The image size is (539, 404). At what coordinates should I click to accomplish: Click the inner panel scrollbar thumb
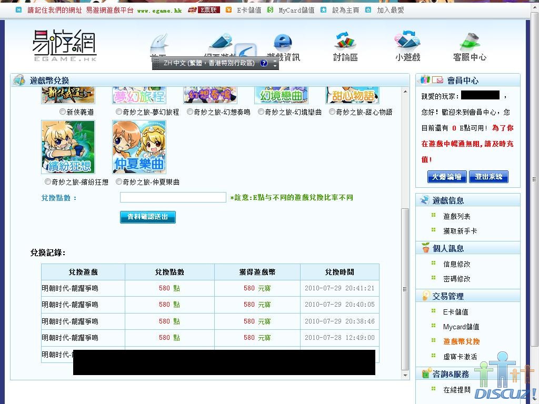(x=405, y=289)
